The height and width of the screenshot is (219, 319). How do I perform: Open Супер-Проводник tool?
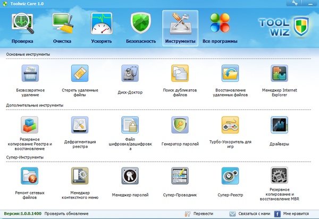click(x=180, y=176)
